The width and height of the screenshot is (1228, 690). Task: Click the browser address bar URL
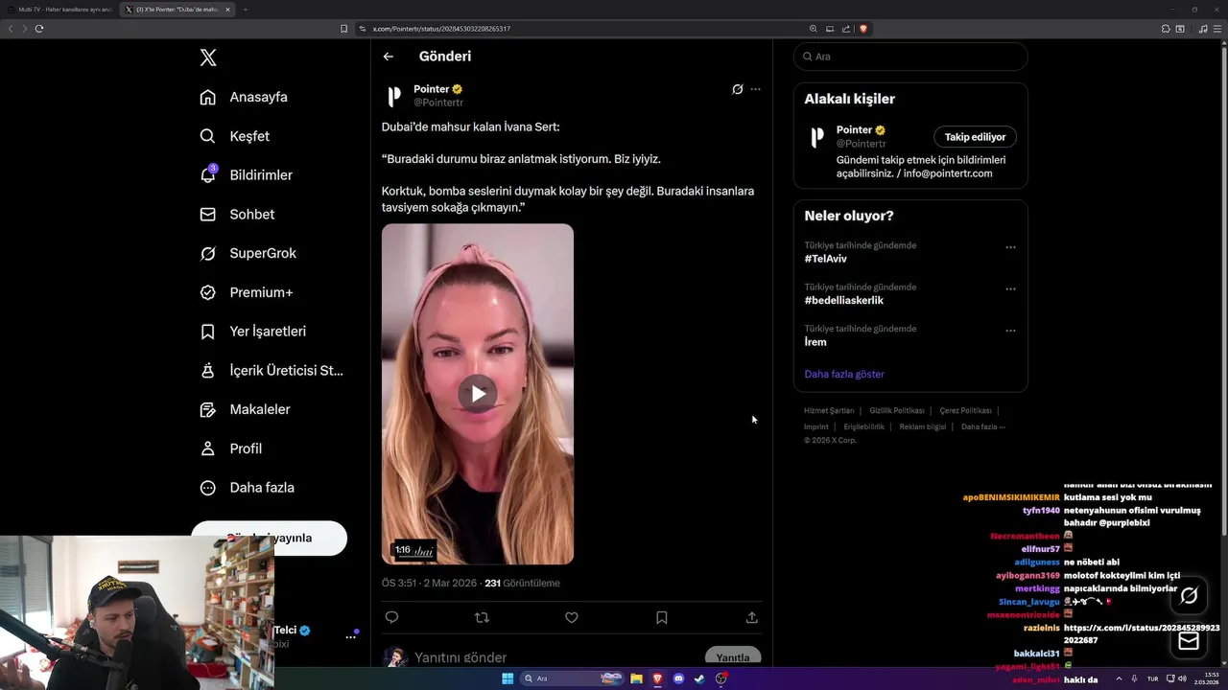tap(441, 29)
